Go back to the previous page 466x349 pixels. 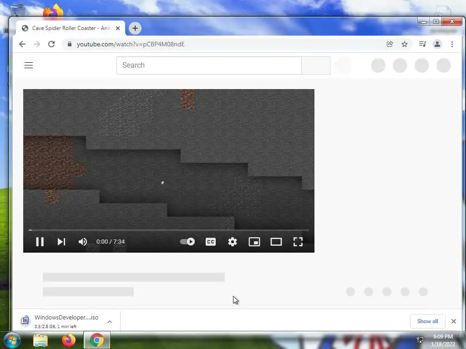tap(22, 44)
